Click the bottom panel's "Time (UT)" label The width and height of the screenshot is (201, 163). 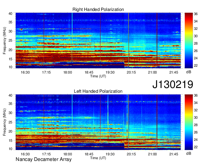point(98,158)
